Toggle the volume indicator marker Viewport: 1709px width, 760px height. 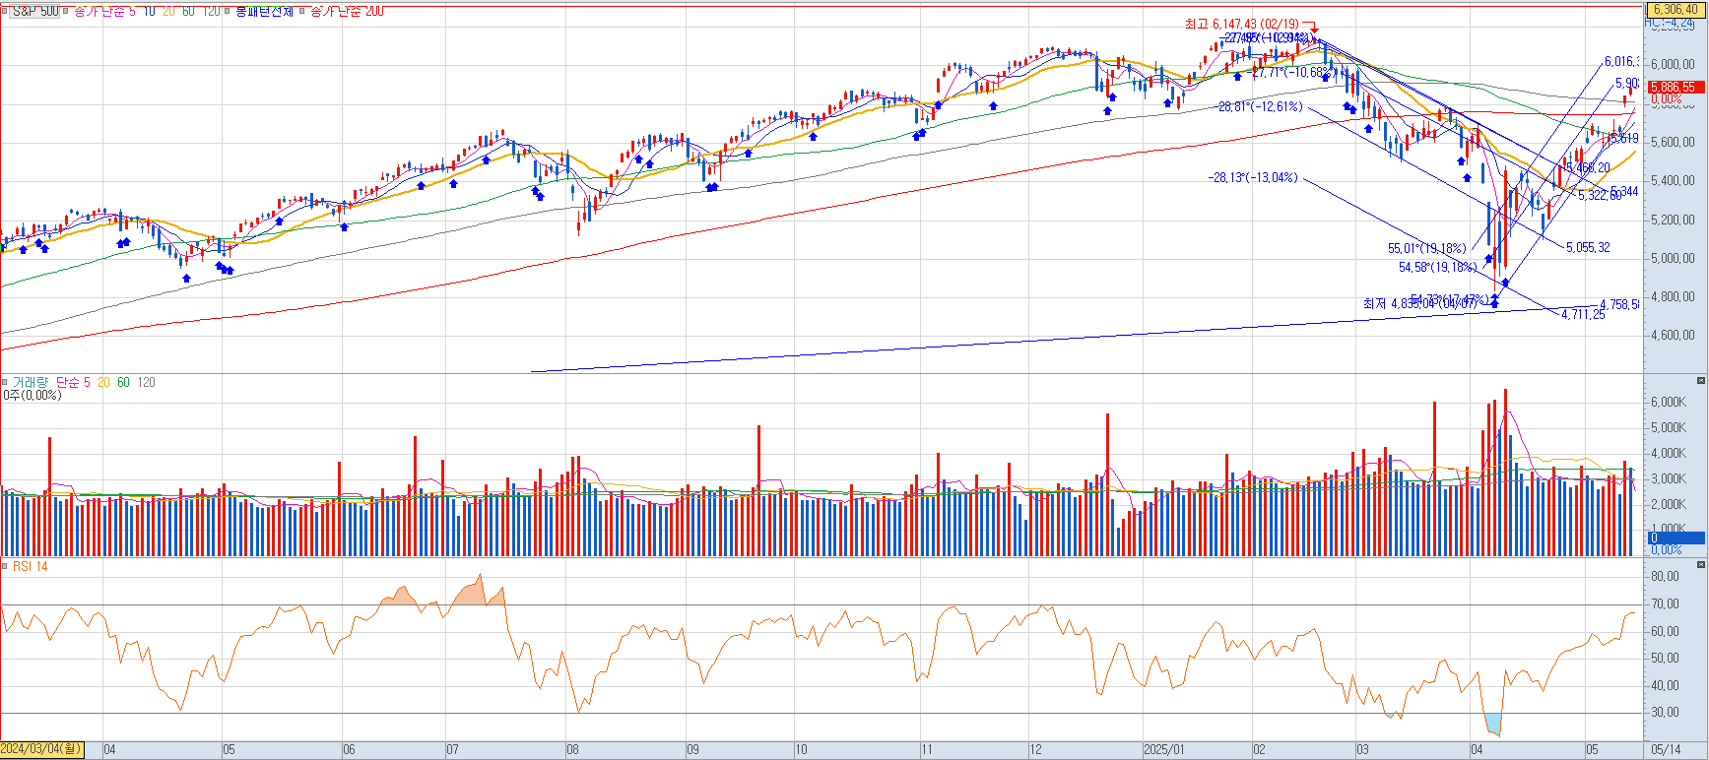(x=6, y=382)
